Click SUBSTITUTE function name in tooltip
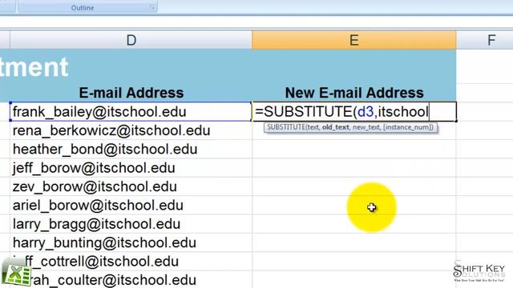Image resolution: width=513 pixels, height=288 pixels. [x=286, y=127]
